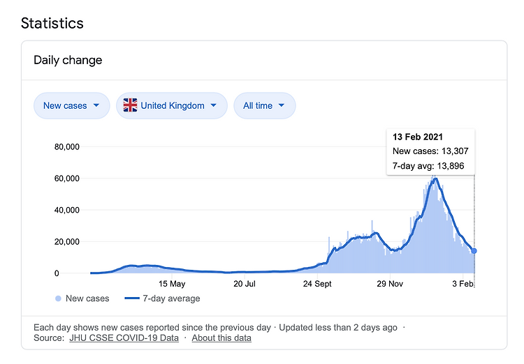Open the United Kingdom country dropdown

point(172,106)
